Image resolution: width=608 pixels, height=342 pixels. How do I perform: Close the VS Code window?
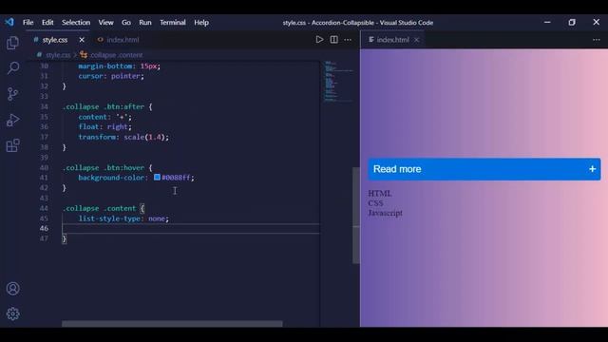point(596,23)
